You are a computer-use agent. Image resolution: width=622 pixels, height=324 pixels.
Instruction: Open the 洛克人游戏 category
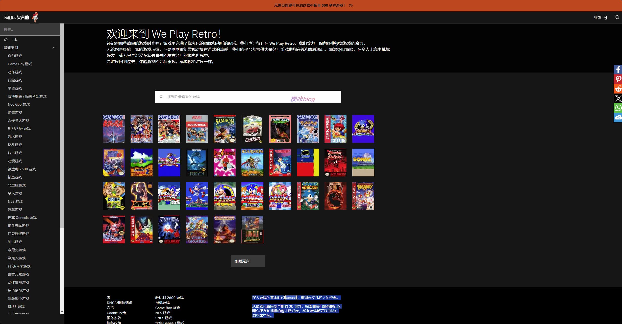[17, 258]
